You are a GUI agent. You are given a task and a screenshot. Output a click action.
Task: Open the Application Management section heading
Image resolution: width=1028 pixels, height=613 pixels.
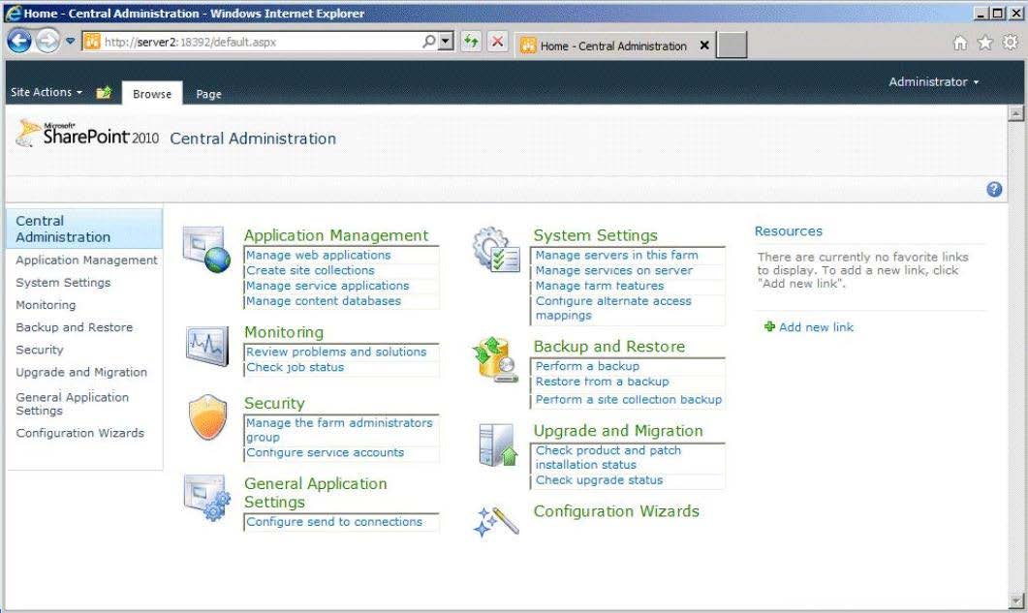(336, 235)
